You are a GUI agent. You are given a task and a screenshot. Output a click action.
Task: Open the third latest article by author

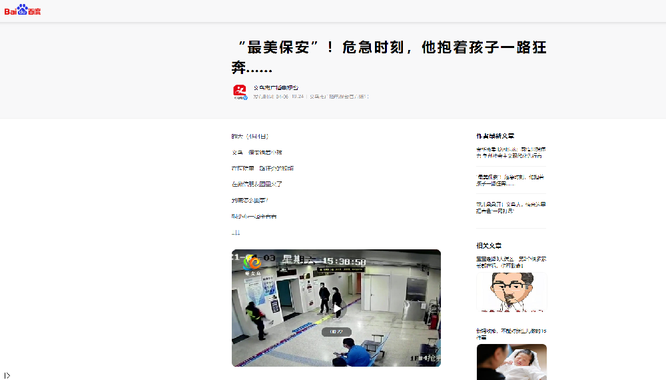[x=511, y=207]
